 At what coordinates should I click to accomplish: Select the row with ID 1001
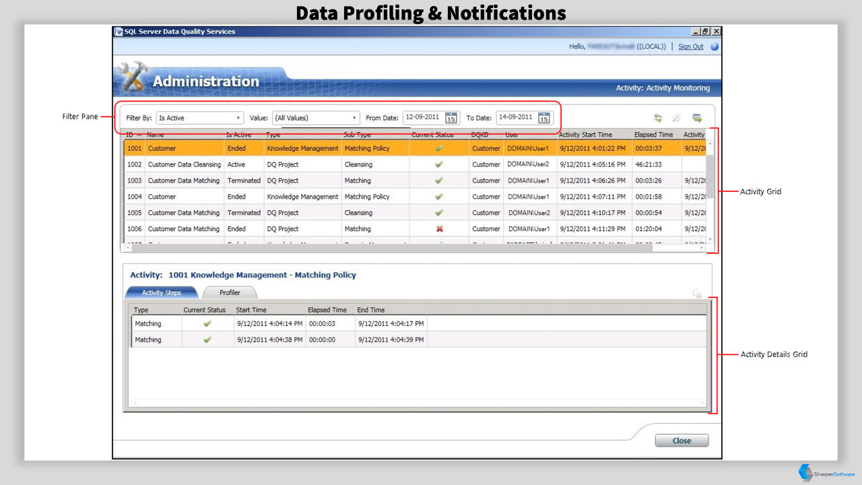[415, 148]
